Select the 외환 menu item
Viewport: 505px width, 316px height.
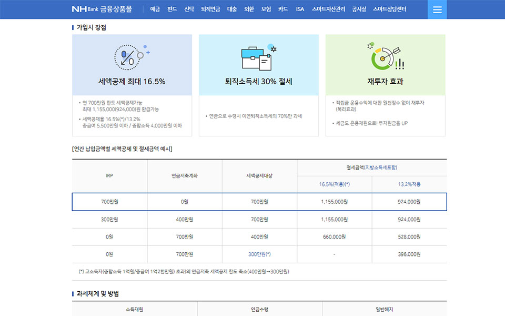point(249,9)
